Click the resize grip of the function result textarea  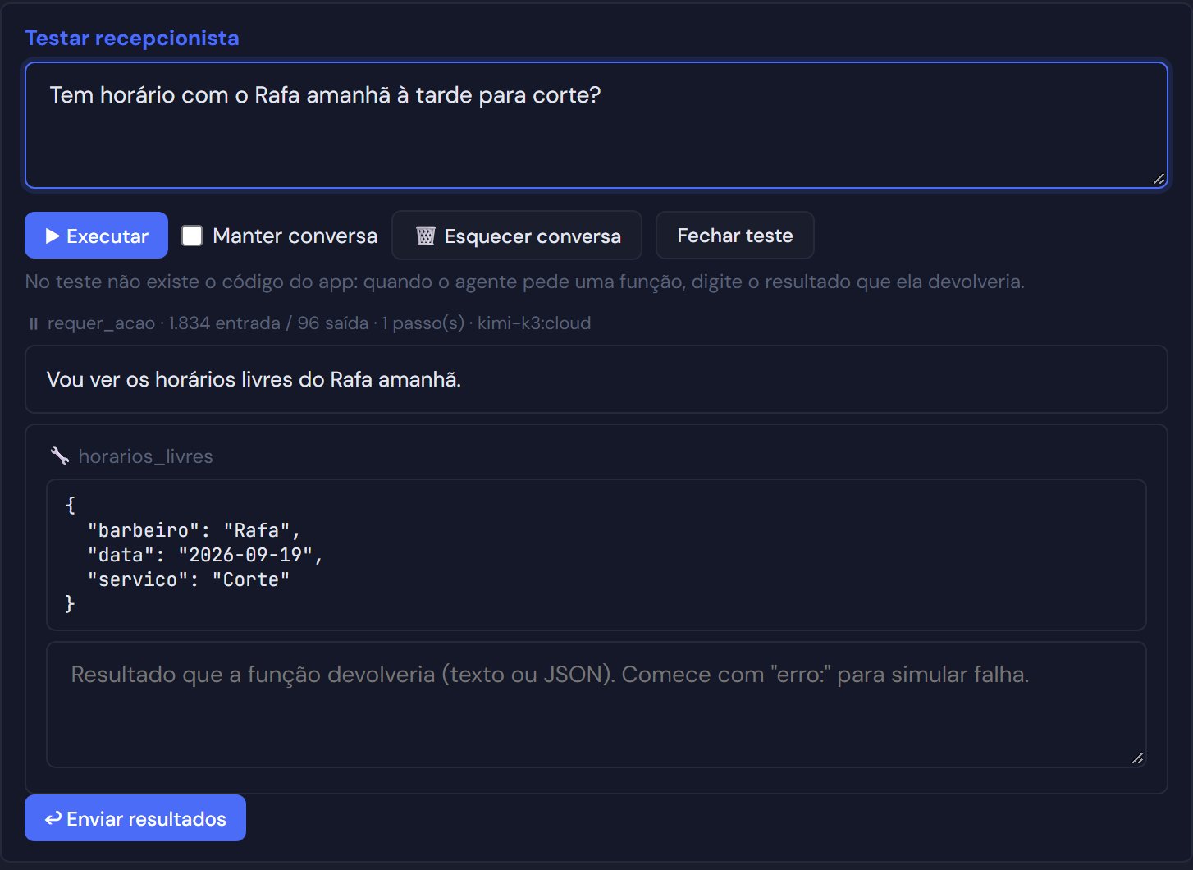pos(1137,758)
